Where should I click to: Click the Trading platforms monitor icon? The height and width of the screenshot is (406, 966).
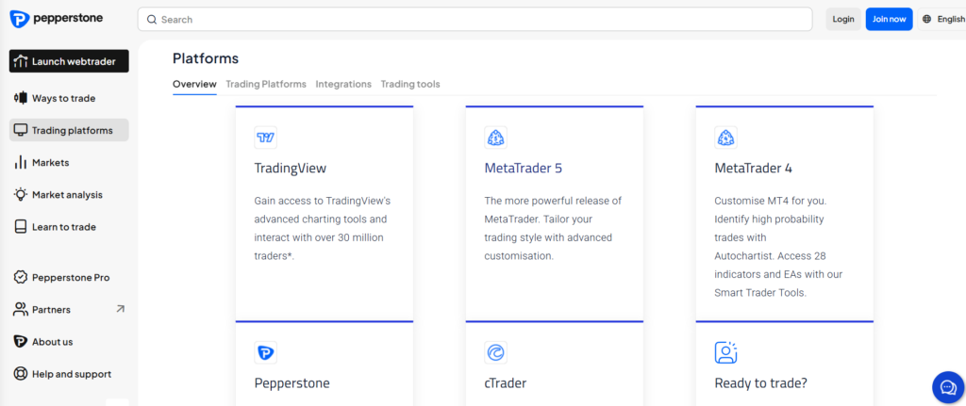[x=21, y=130]
